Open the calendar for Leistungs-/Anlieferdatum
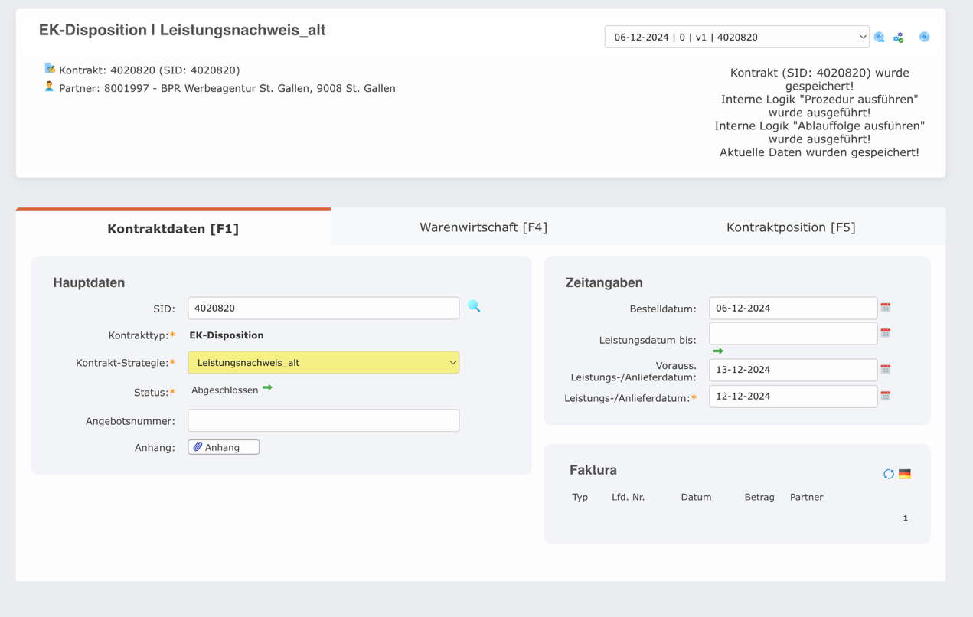 (x=886, y=396)
